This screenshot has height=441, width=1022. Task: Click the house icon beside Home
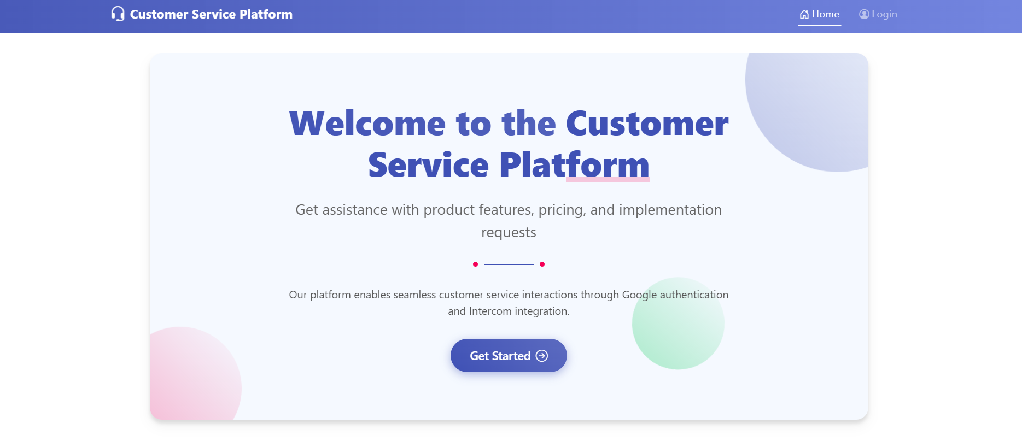pyautogui.click(x=804, y=14)
